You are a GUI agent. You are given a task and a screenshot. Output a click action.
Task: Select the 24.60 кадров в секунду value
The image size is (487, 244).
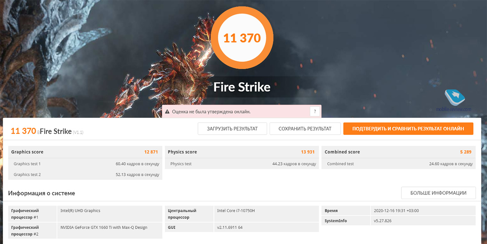pyautogui.click(x=451, y=164)
